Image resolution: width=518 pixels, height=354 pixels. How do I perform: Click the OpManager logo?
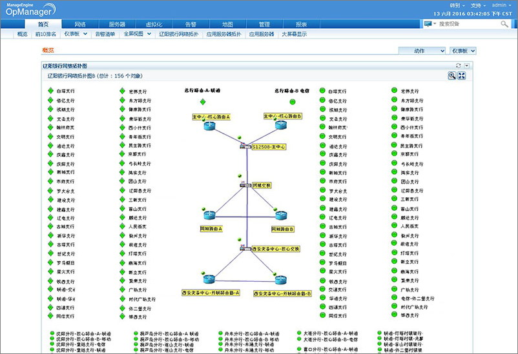[x=30, y=10]
